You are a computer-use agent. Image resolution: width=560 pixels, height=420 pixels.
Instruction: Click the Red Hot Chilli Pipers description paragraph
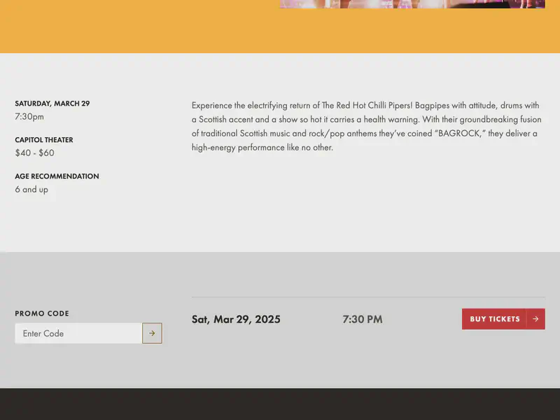pos(366,126)
